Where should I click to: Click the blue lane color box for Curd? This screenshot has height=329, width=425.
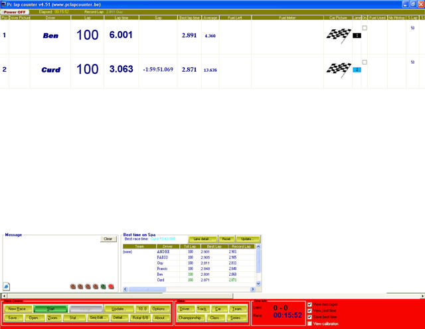click(357, 70)
